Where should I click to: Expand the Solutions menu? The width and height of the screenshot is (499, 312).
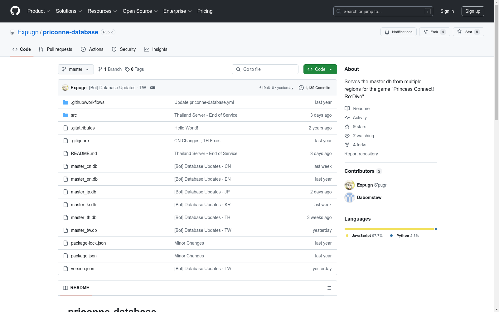tap(69, 11)
